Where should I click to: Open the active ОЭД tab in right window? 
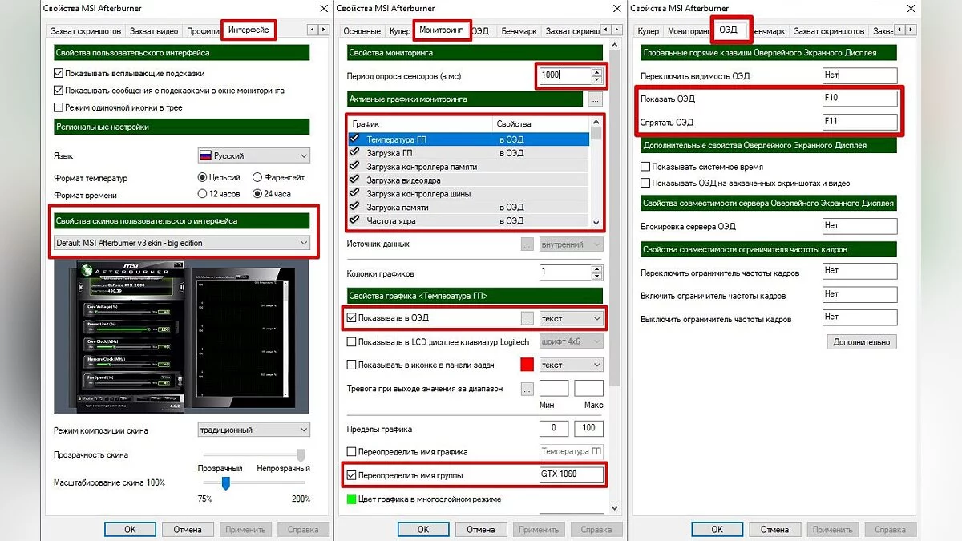click(x=728, y=30)
